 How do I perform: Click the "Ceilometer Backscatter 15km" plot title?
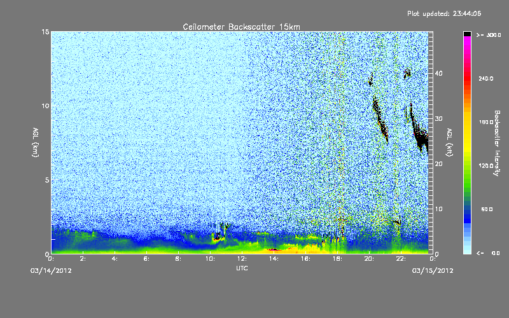pos(241,27)
